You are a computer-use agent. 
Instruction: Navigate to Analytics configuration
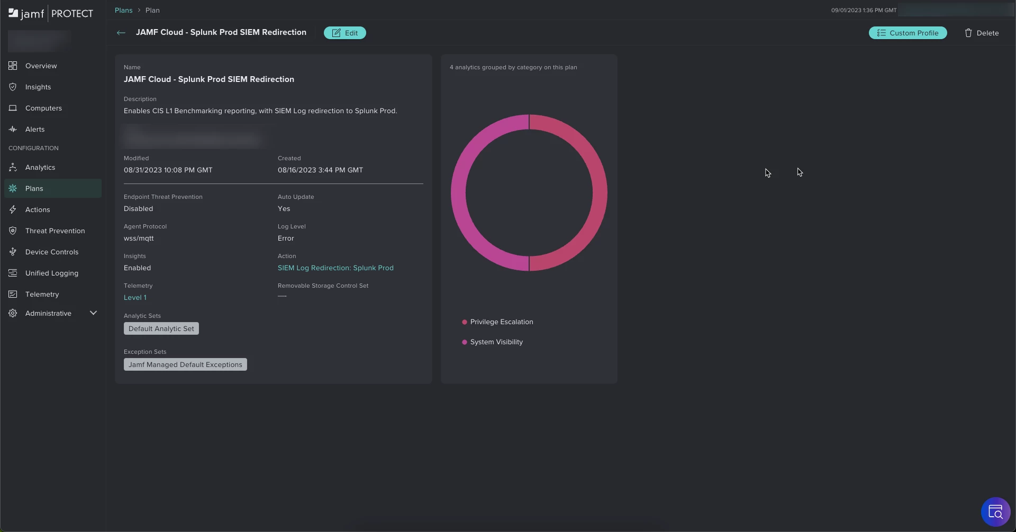click(x=40, y=167)
